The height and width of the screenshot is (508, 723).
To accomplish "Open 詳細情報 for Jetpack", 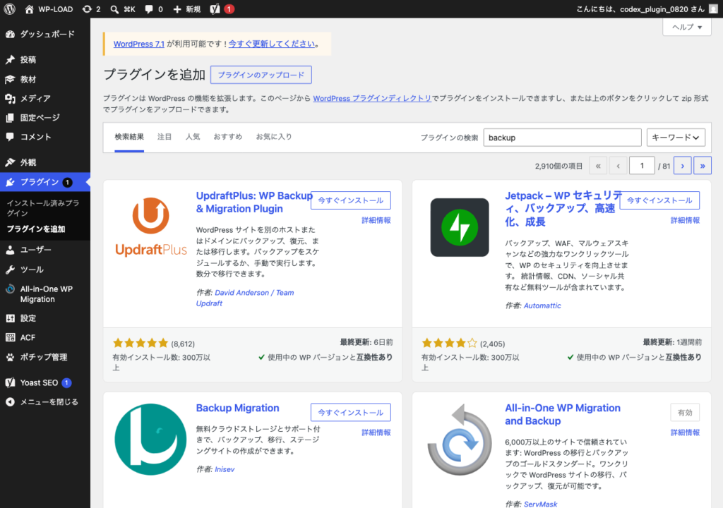I will [x=685, y=220].
